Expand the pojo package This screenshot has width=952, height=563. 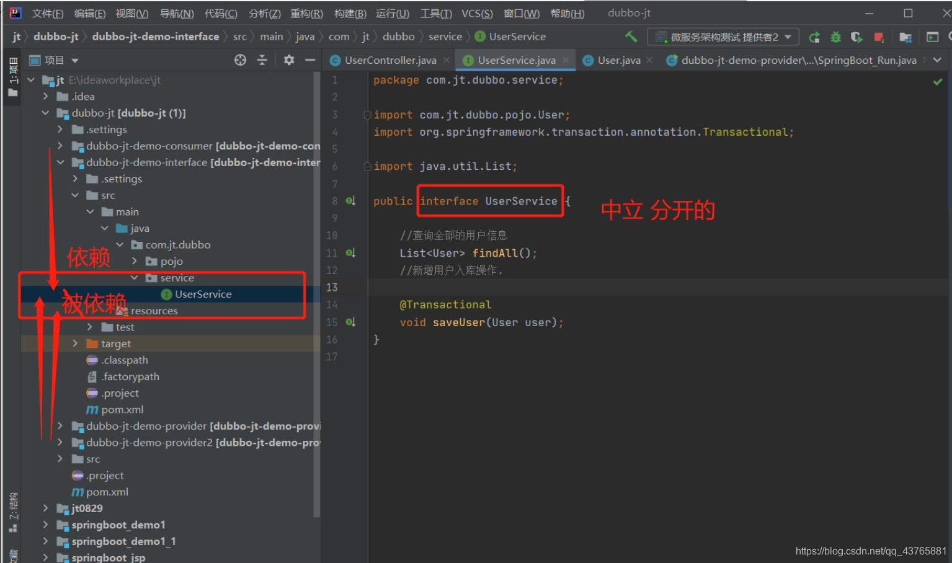[135, 261]
